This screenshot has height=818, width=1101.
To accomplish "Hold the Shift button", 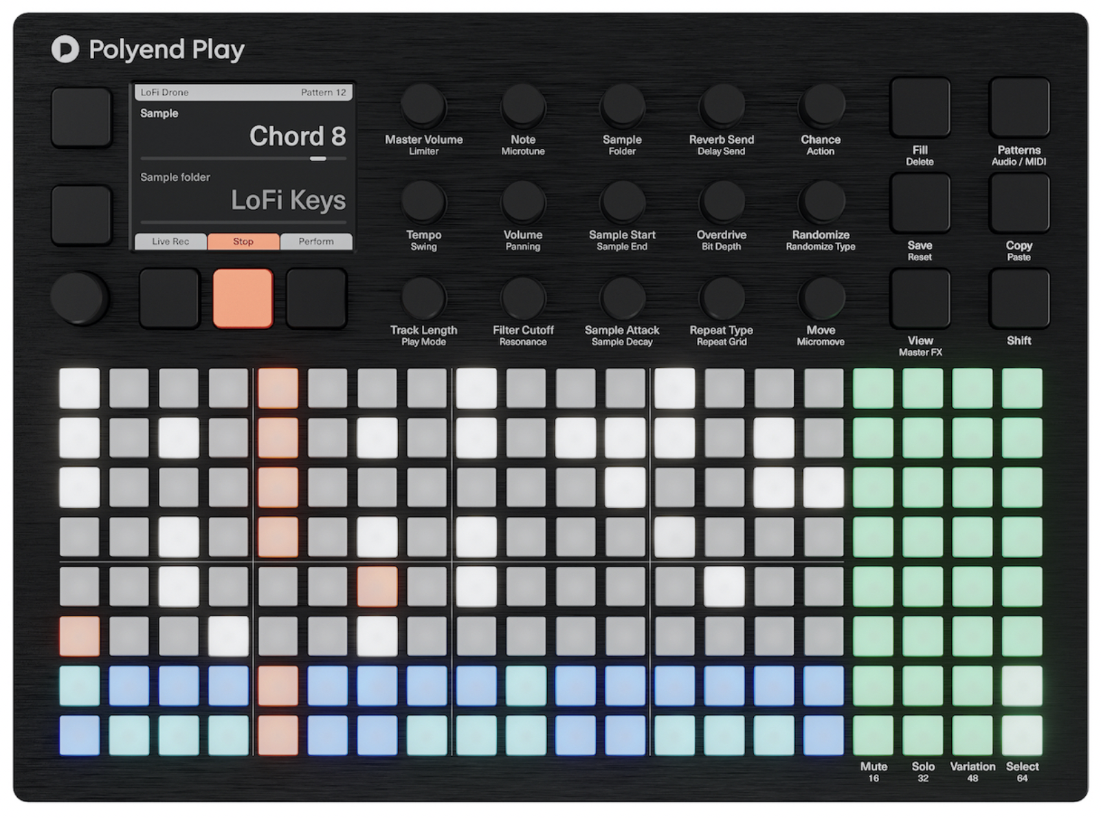I will tap(1019, 298).
